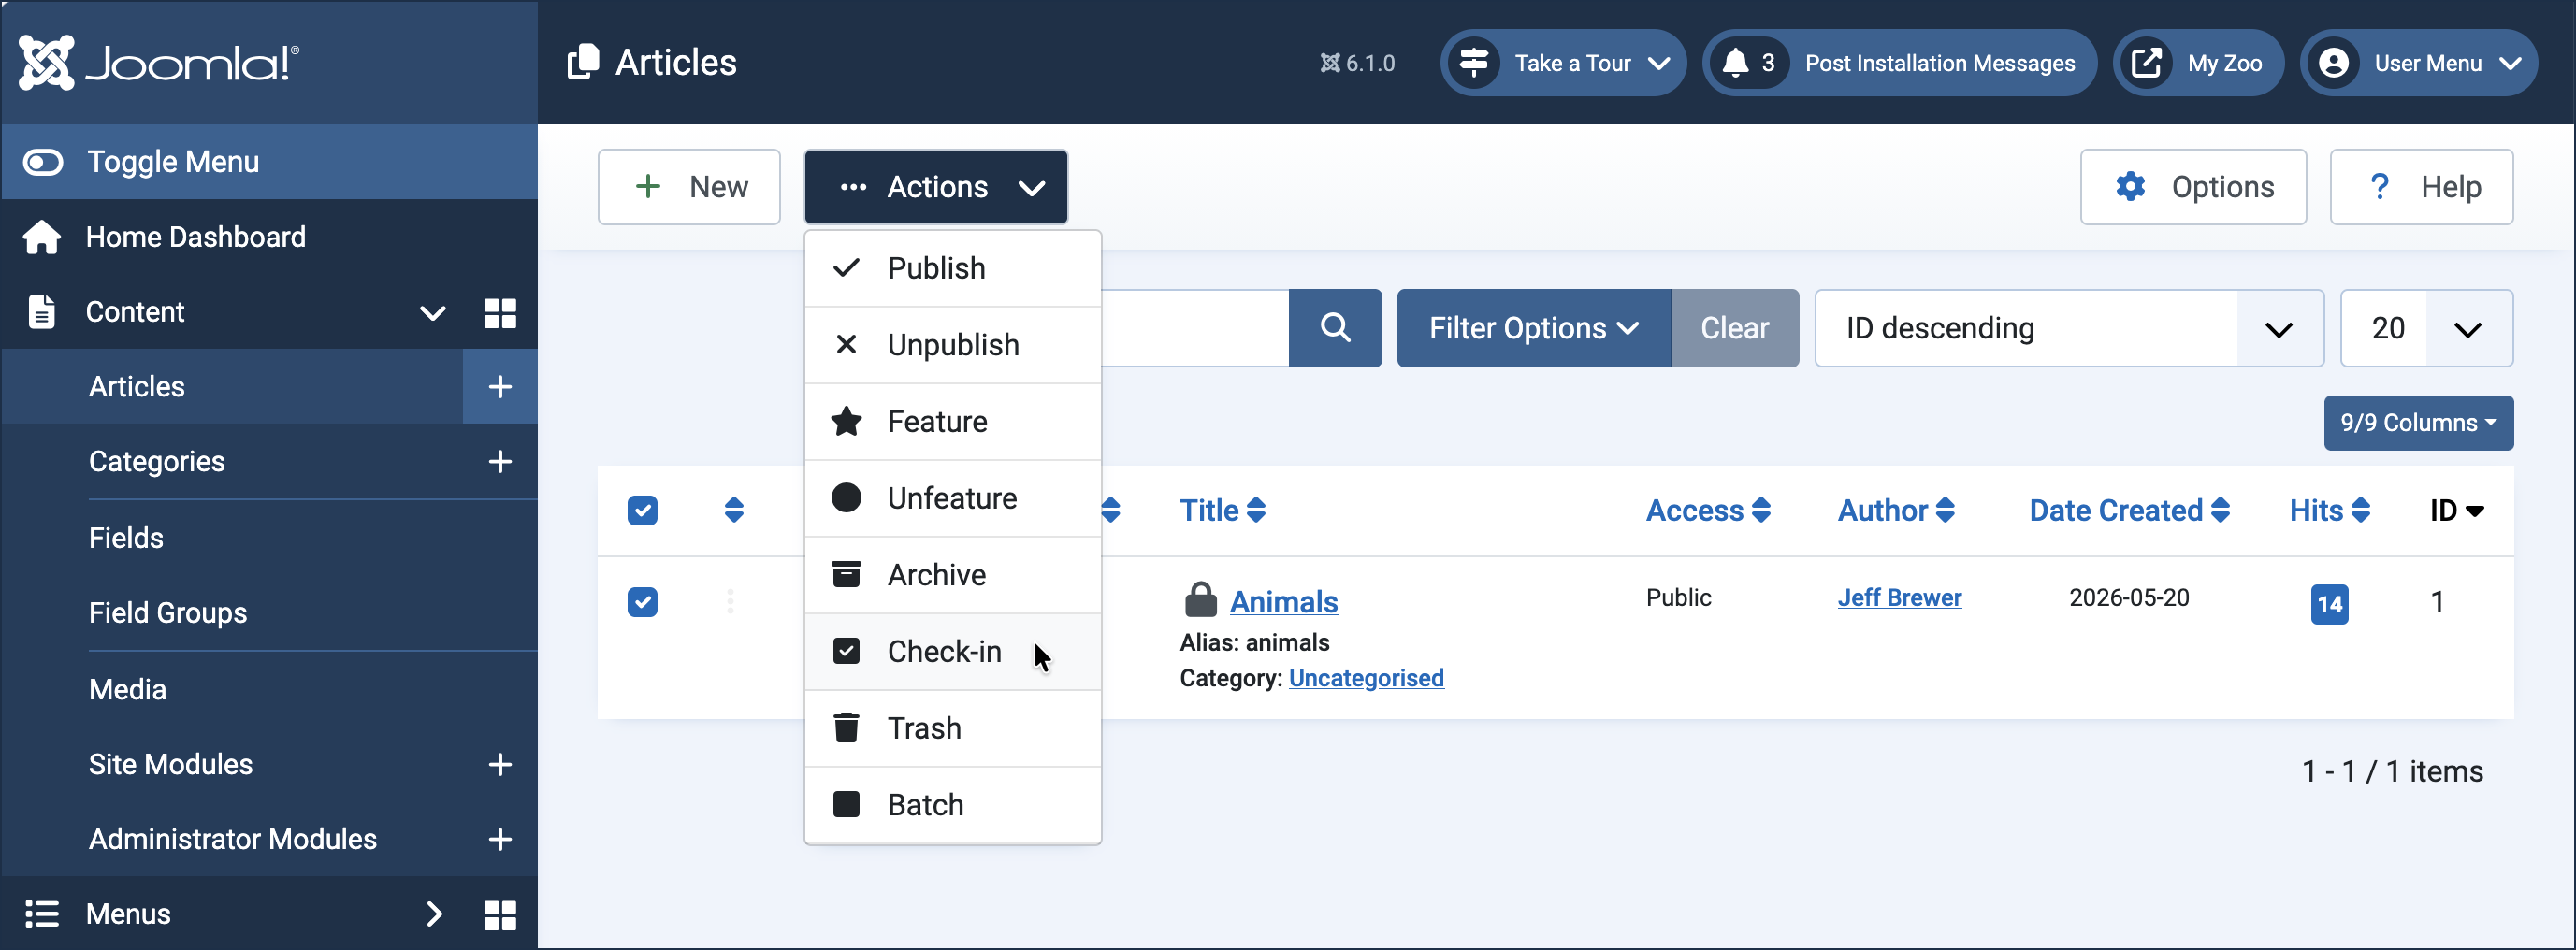Open Home Dashboard
This screenshot has height=950, width=2576.
click(x=195, y=237)
